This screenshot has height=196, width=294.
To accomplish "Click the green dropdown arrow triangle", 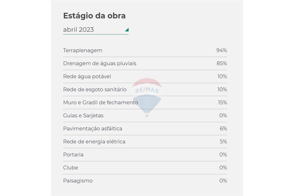I will click(127, 30).
